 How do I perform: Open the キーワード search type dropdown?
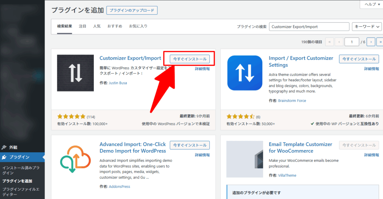pos(367,27)
